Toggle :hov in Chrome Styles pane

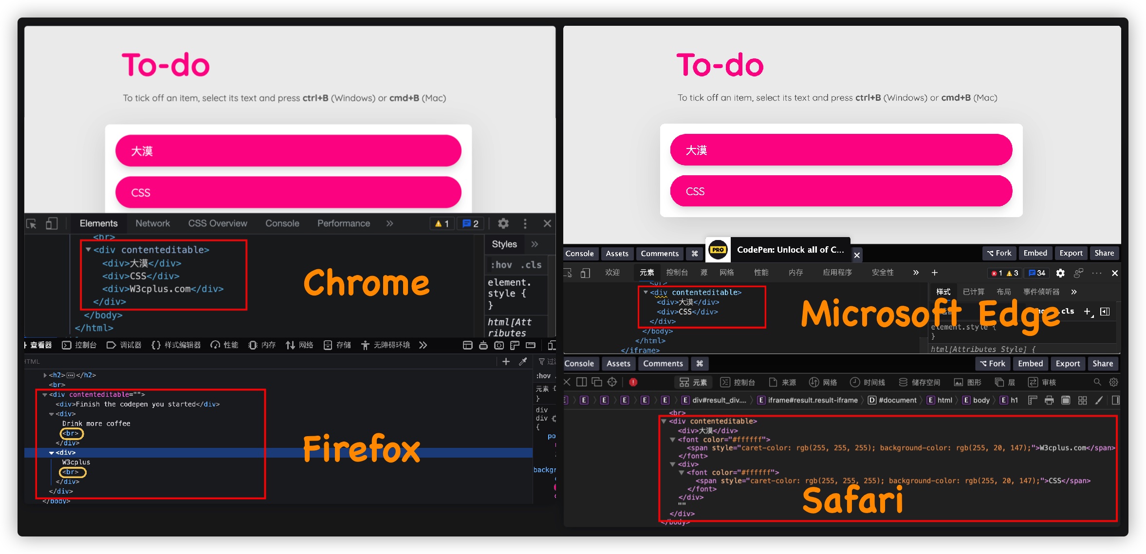point(501,264)
